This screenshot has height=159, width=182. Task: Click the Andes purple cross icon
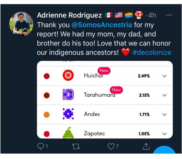[68, 114]
